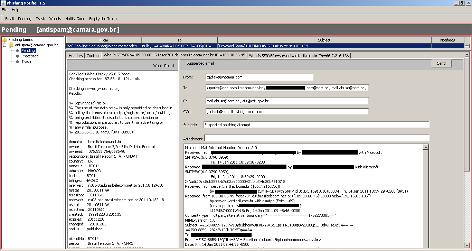472x251 pixels.
Task: Sort by the Notifieds column header
Action: pos(447,40)
